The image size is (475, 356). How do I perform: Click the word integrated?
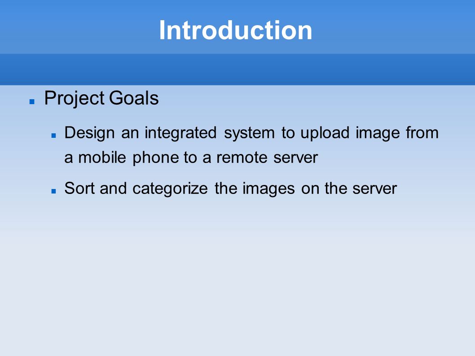point(180,133)
